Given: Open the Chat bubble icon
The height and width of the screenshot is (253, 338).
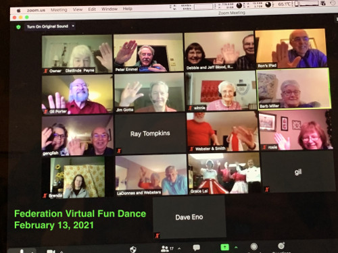Looking at the screenshot, I should (x=197, y=248).
